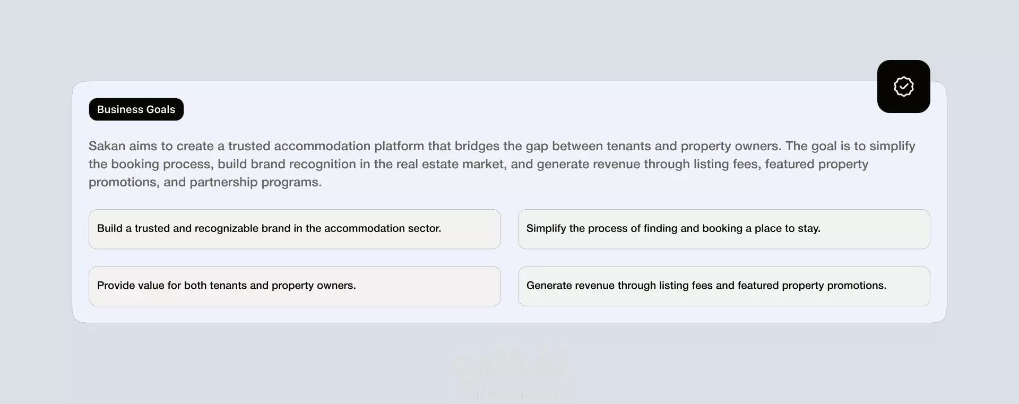This screenshot has width=1019, height=404.
Task: Select the 'Simplify the process of finding' card
Action: (724, 229)
